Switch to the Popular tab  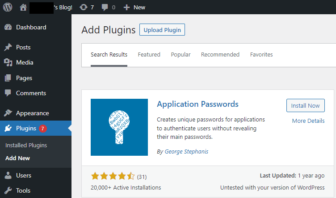tap(181, 55)
